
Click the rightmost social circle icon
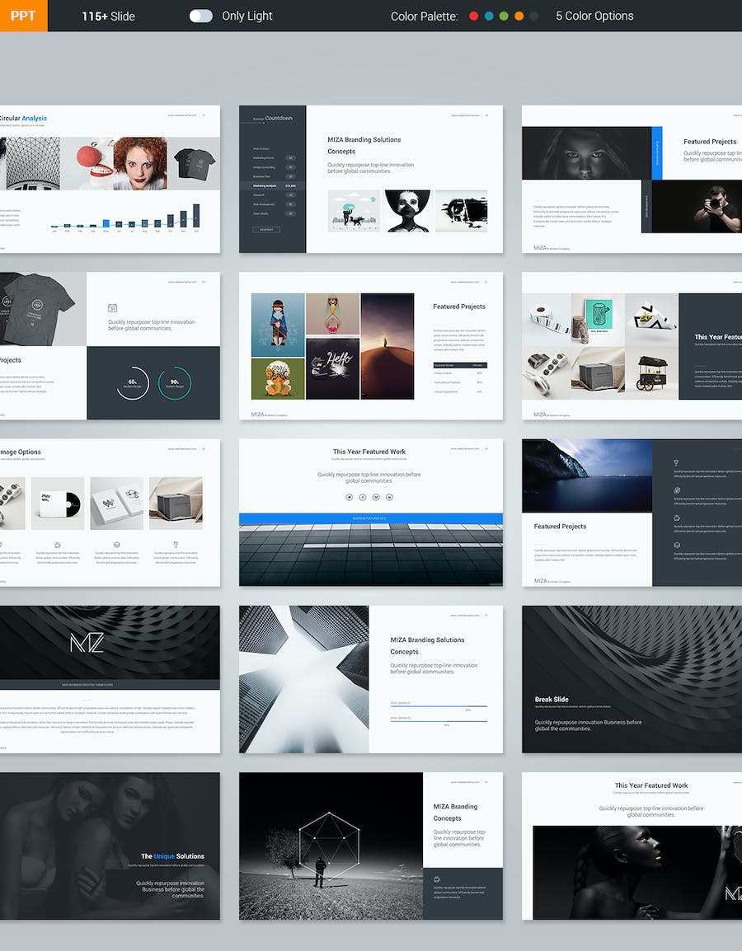[x=389, y=497]
